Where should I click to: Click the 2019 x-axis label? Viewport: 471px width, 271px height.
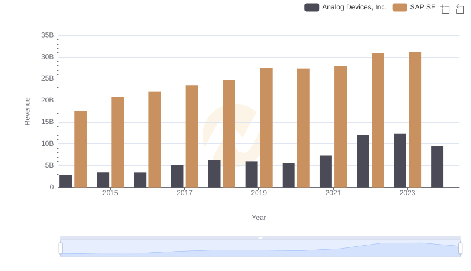point(258,193)
